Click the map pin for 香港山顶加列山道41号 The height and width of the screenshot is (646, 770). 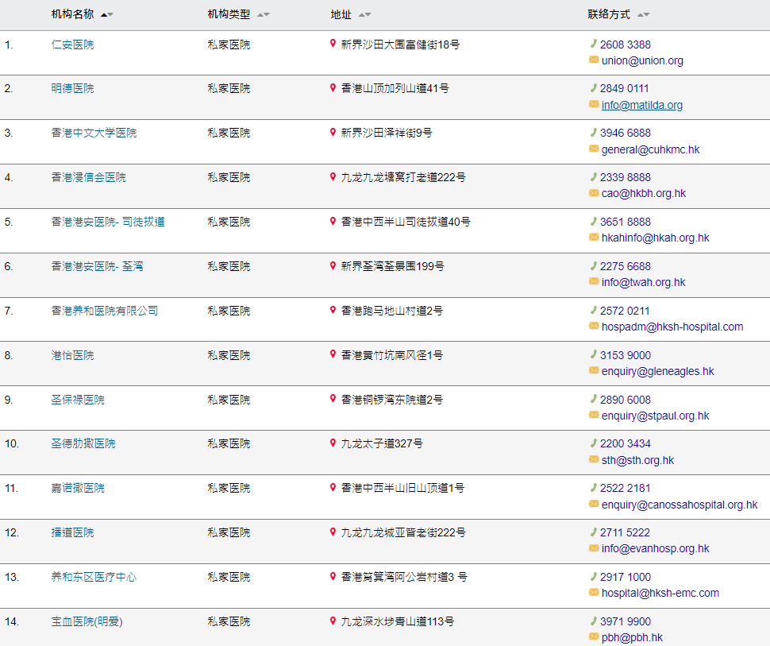[333, 88]
